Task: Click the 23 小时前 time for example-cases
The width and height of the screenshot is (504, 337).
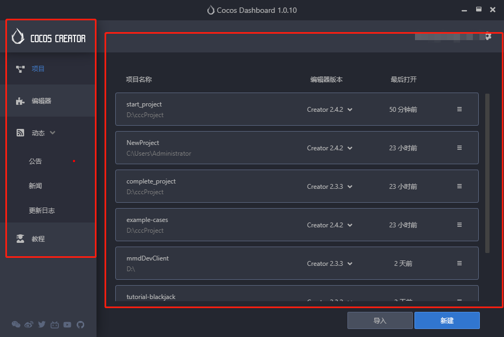Action: (403, 225)
